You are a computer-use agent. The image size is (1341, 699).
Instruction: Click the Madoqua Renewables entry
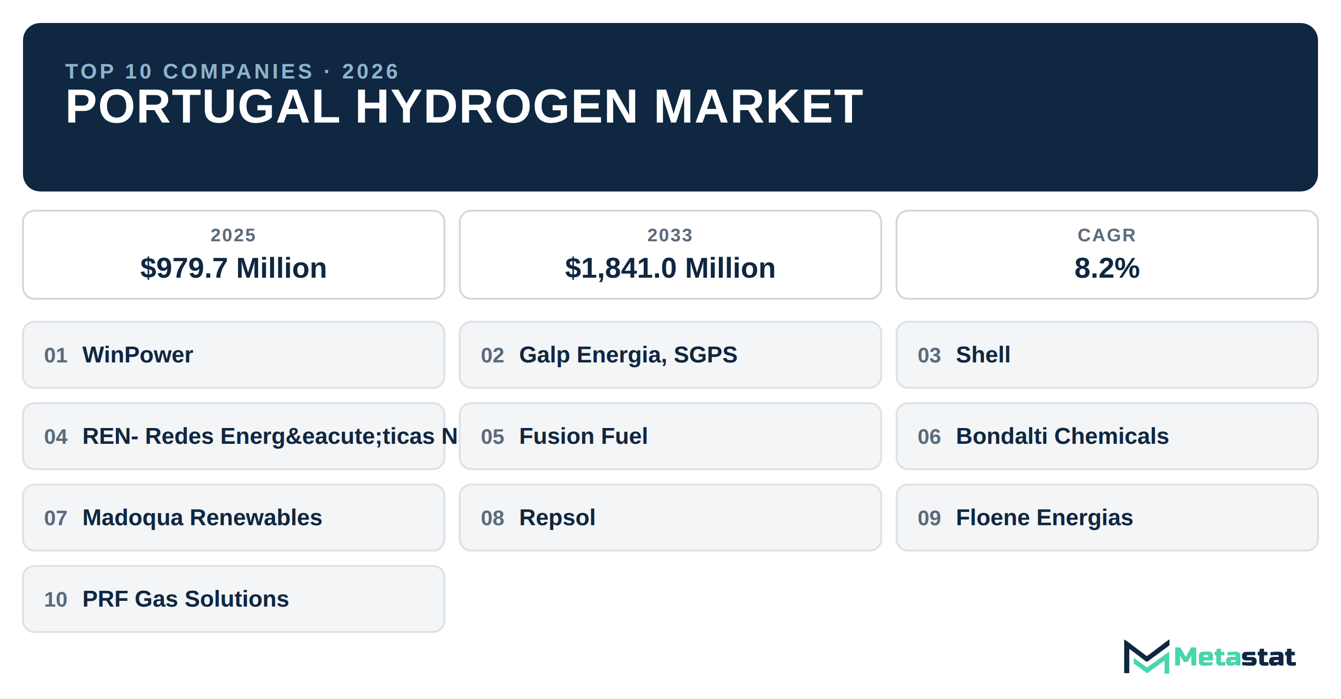(233, 518)
